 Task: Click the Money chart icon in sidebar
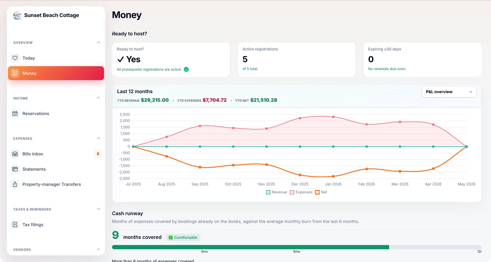15,73
